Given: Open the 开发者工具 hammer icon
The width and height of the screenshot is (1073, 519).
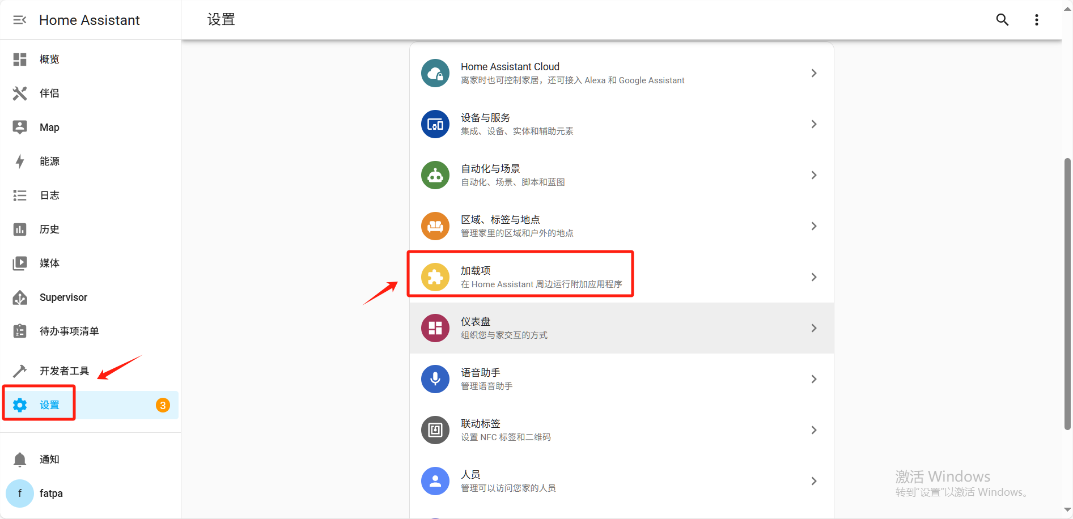Looking at the screenshot, I should 20,371.
